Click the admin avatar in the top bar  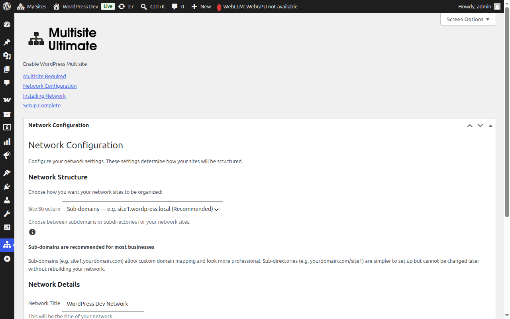click(x=497, y=6)
